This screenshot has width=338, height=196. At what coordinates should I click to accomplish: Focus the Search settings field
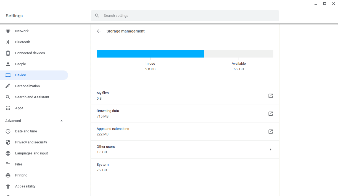(x=185, y=16)
